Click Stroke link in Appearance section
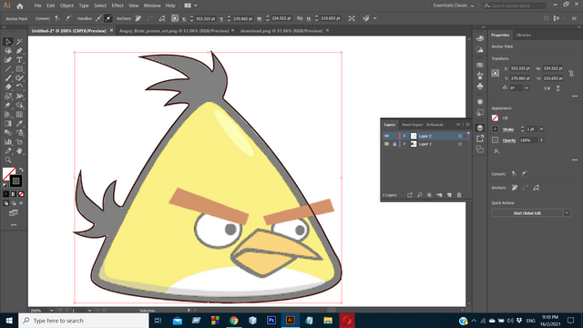The image size is (583, 328). tap(508, 129)
